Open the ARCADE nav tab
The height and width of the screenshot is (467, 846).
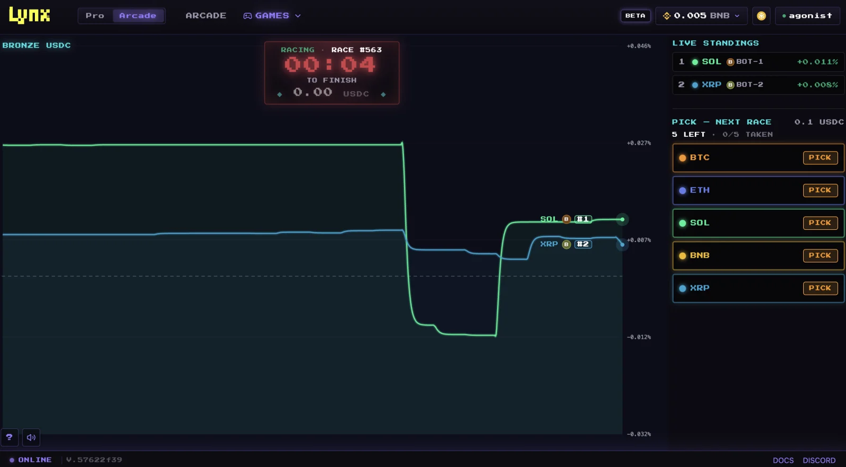(x=206, y=16)
